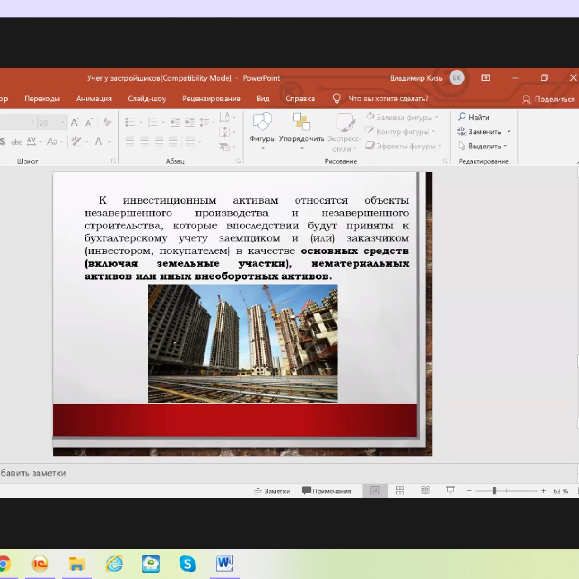Switch to Reading view icon
Image resolution: width=579 pixels, height=579 pixels.
pos(425,491)
